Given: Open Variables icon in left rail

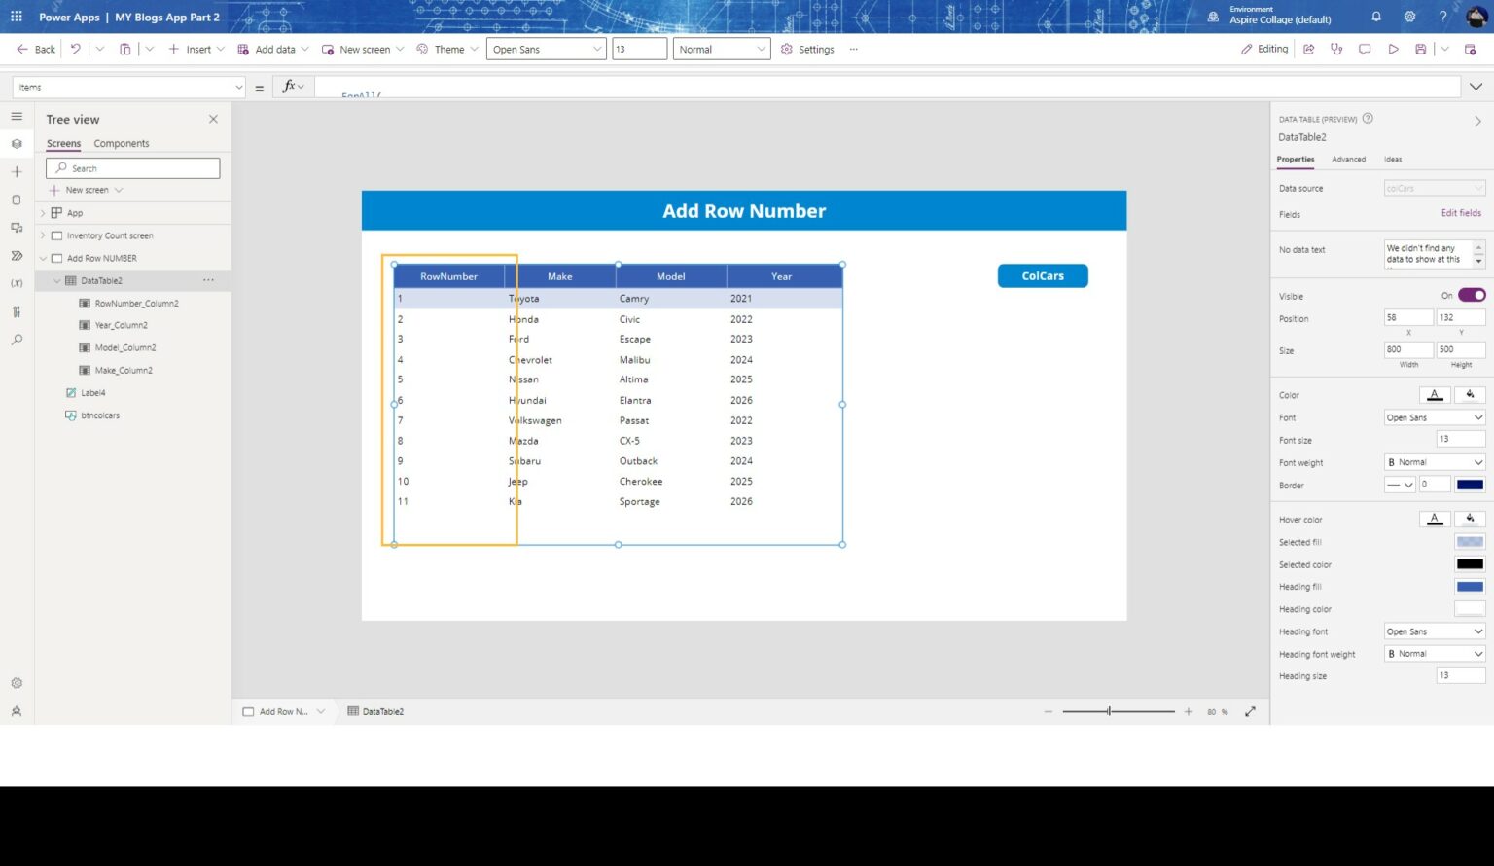Looking at the screenshot, I should [17, 283].
